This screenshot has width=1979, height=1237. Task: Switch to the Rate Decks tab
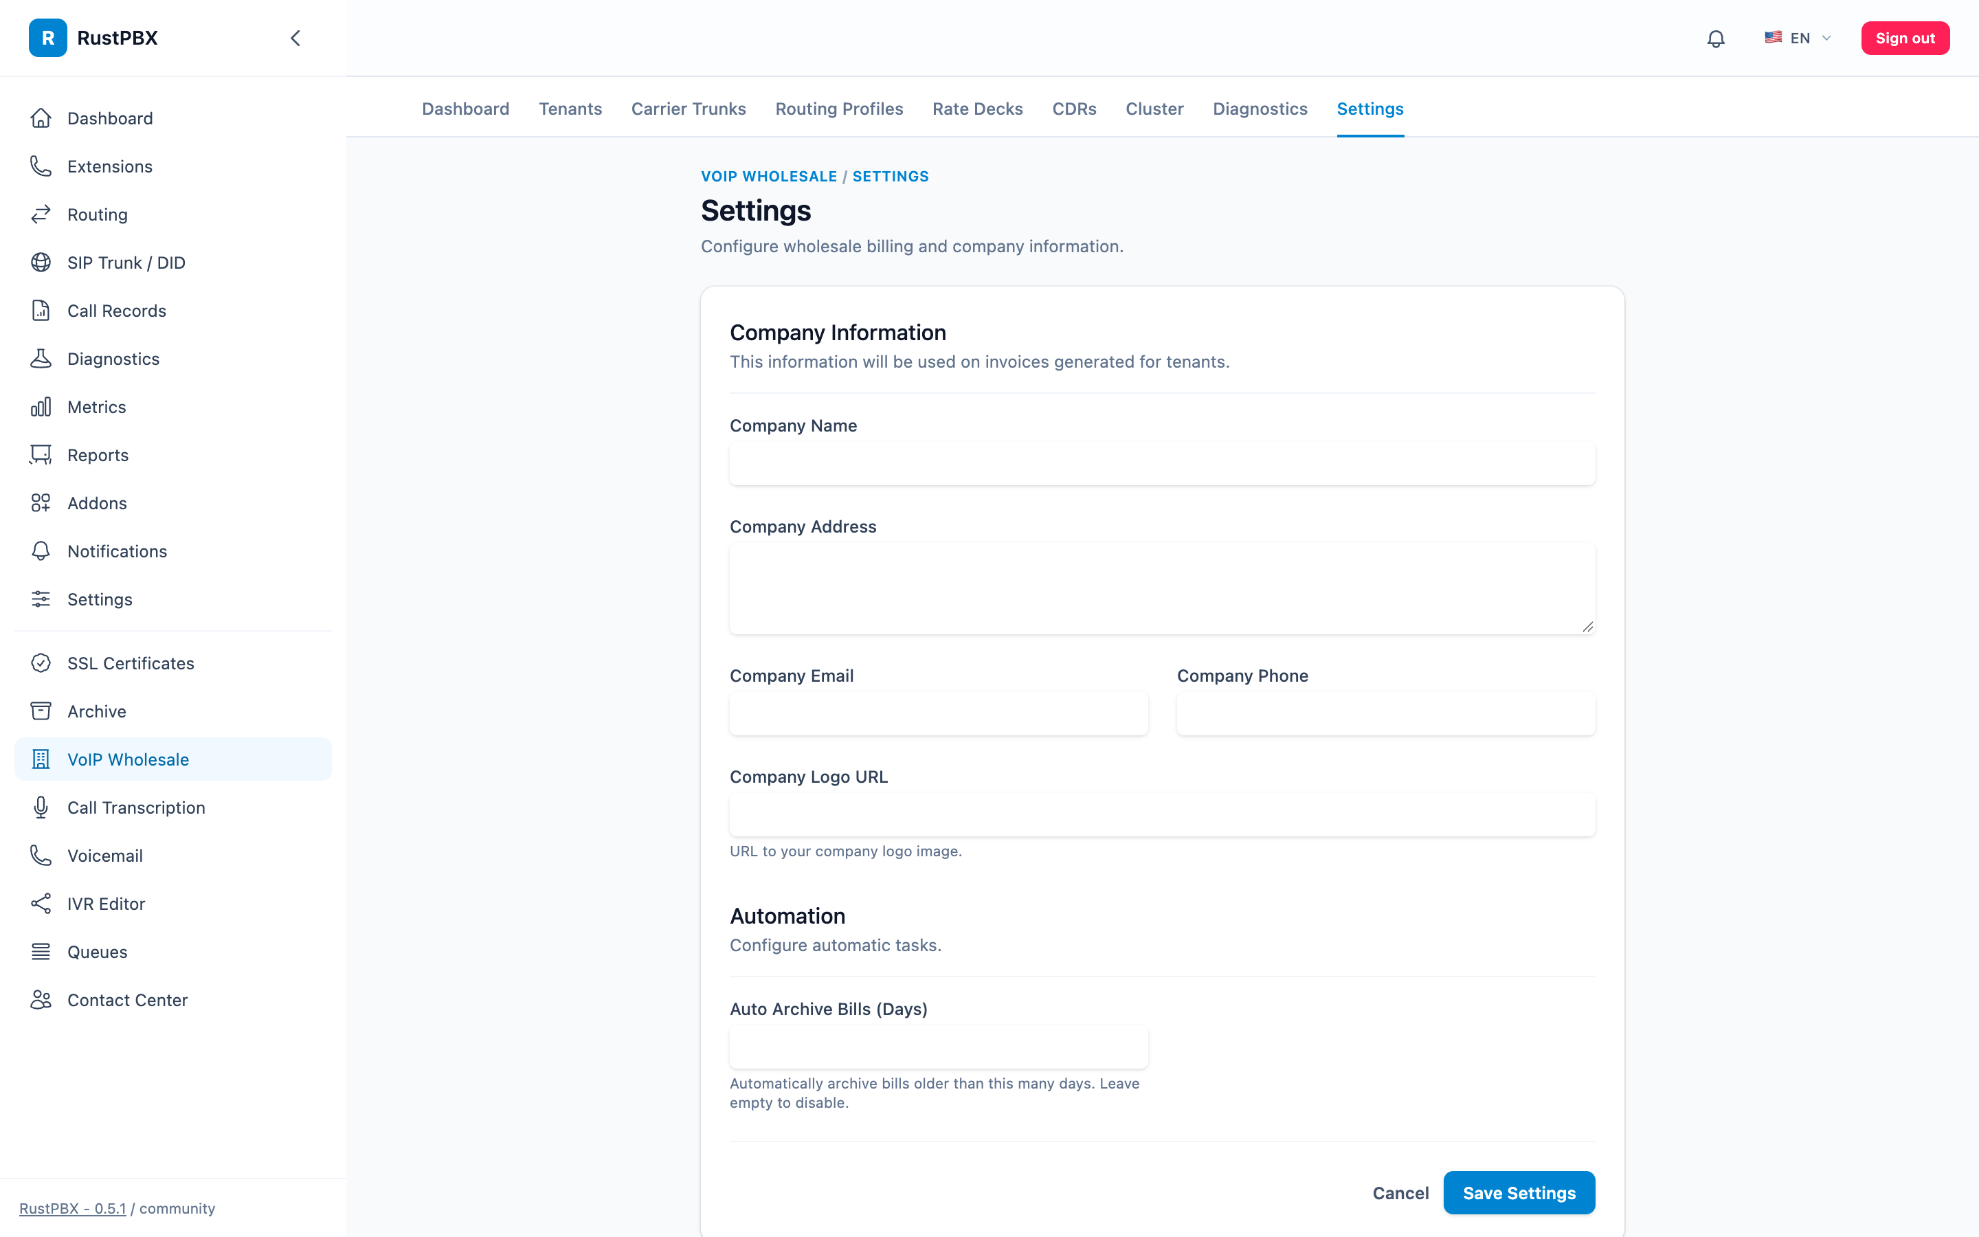click(977, 109)
